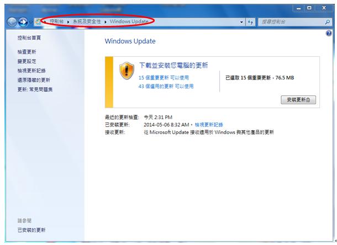This screenshot has width=337, height=245.
Task: Open the address bar history dropdown
Action: pyautogui.click(x=241, y=22)
